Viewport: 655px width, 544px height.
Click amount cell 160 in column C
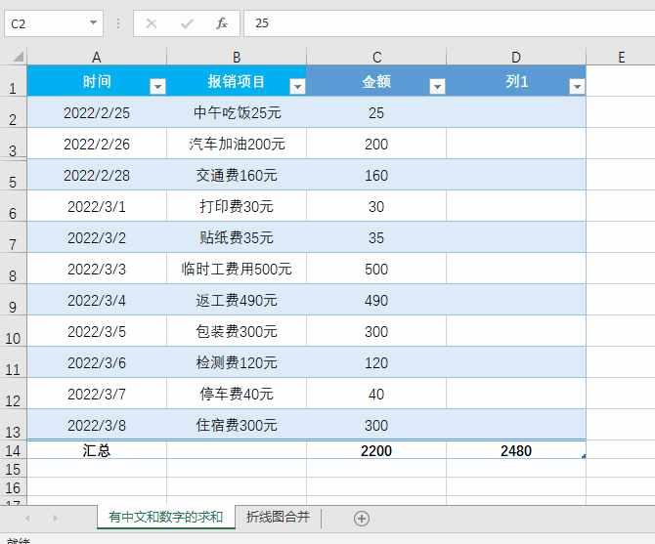[x=376, y=175]
